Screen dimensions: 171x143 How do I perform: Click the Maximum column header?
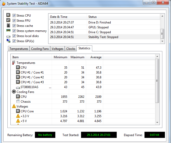coord(77,57)
